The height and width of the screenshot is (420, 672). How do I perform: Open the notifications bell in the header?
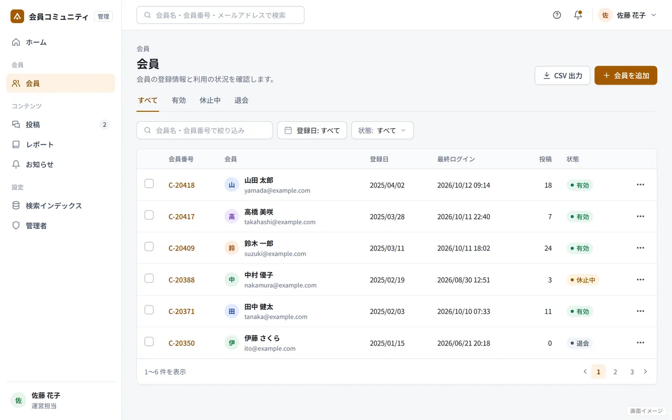tap(578, 15)
